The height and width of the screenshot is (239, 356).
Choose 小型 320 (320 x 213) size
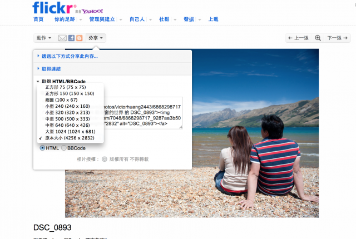point(70,112)
